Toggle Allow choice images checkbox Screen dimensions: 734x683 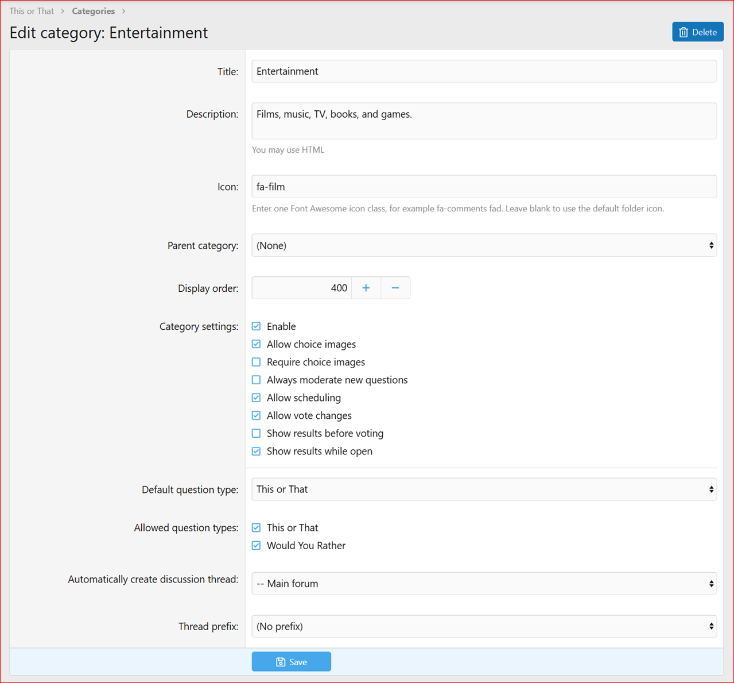(x=256, y=344)
